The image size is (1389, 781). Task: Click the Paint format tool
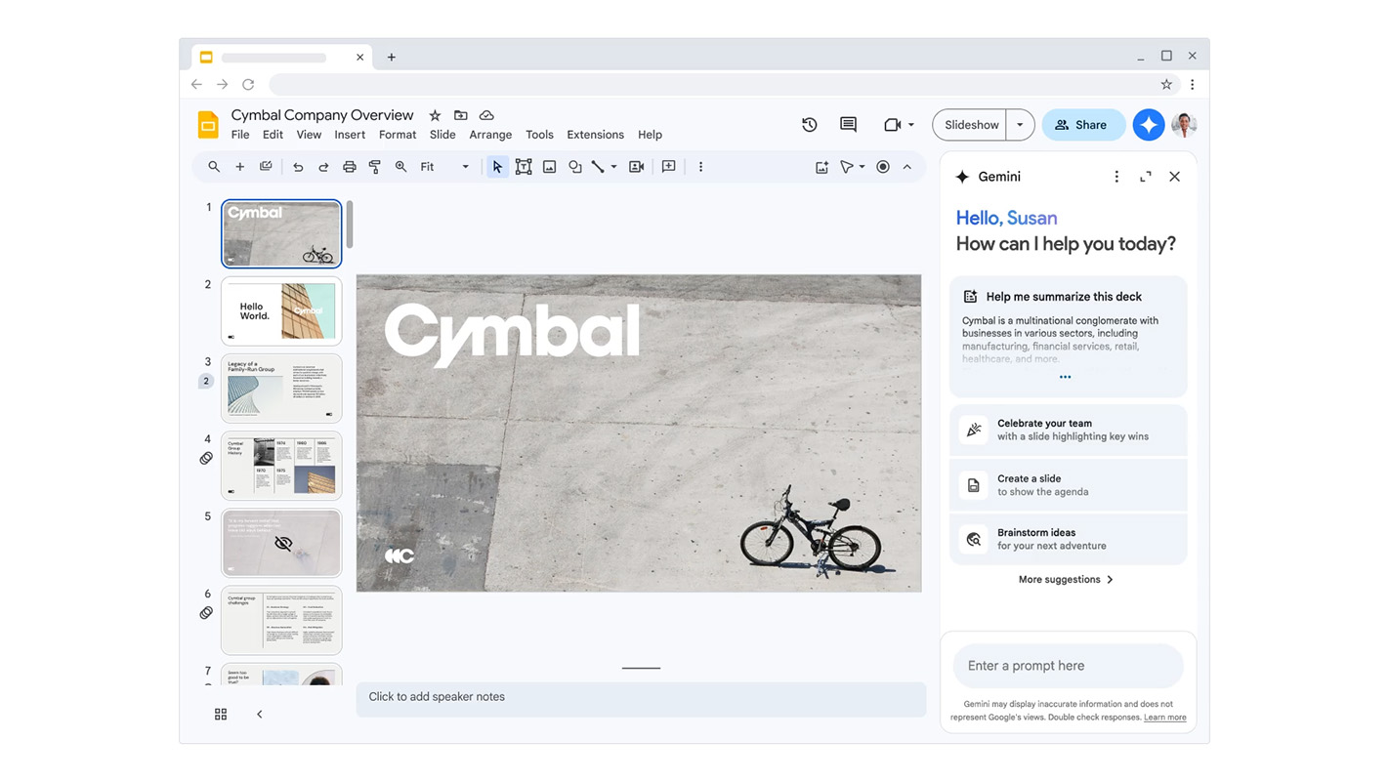(375, 167)
